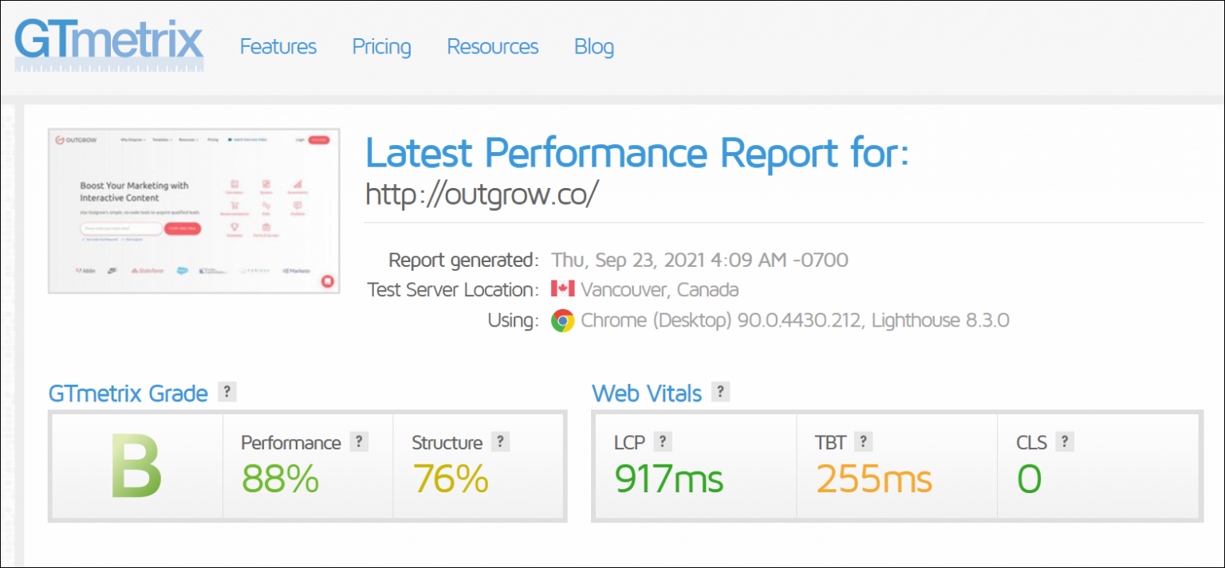Image resolution: width=1225 pixels, height=568 pixels.
Task: Open the Resources nav item
Action: click(492, 47)
